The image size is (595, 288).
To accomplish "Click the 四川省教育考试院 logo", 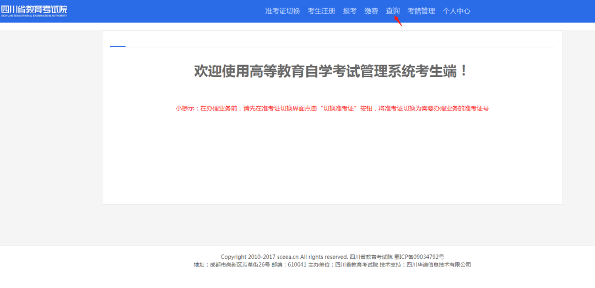I will (x=34, y=9).
